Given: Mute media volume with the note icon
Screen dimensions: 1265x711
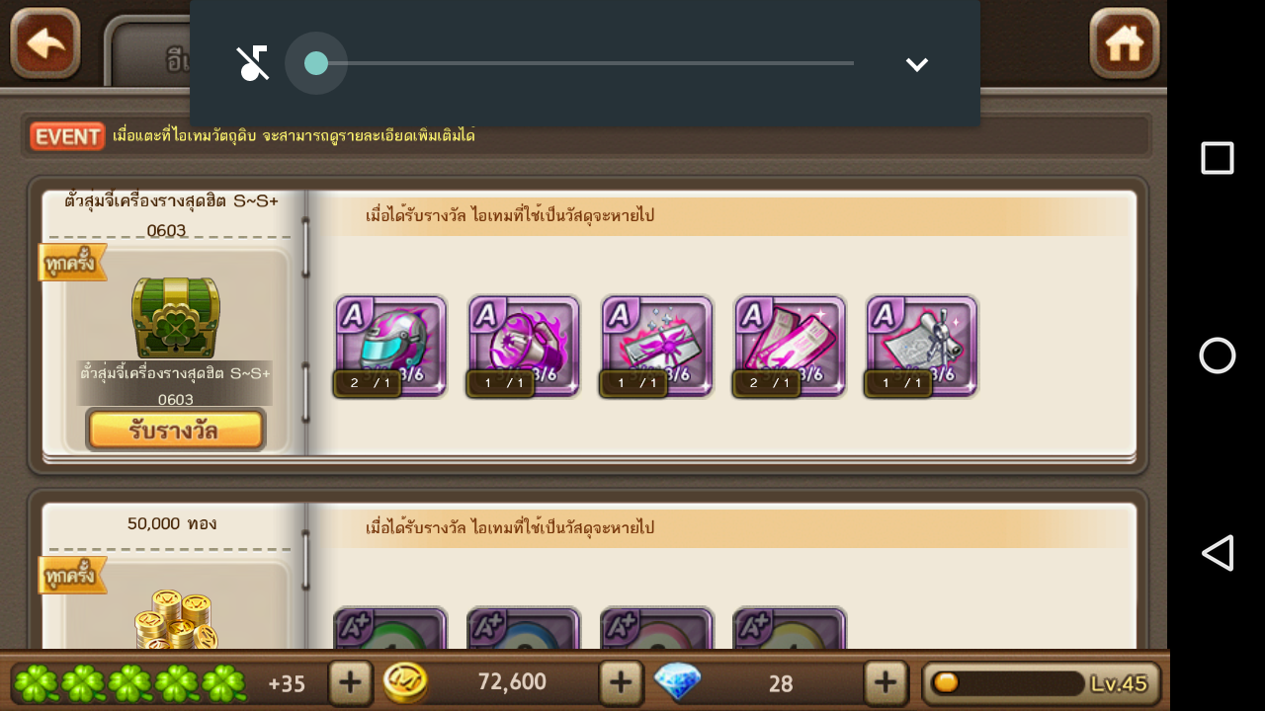Looking at the screenshot, I should click(253, 63).
